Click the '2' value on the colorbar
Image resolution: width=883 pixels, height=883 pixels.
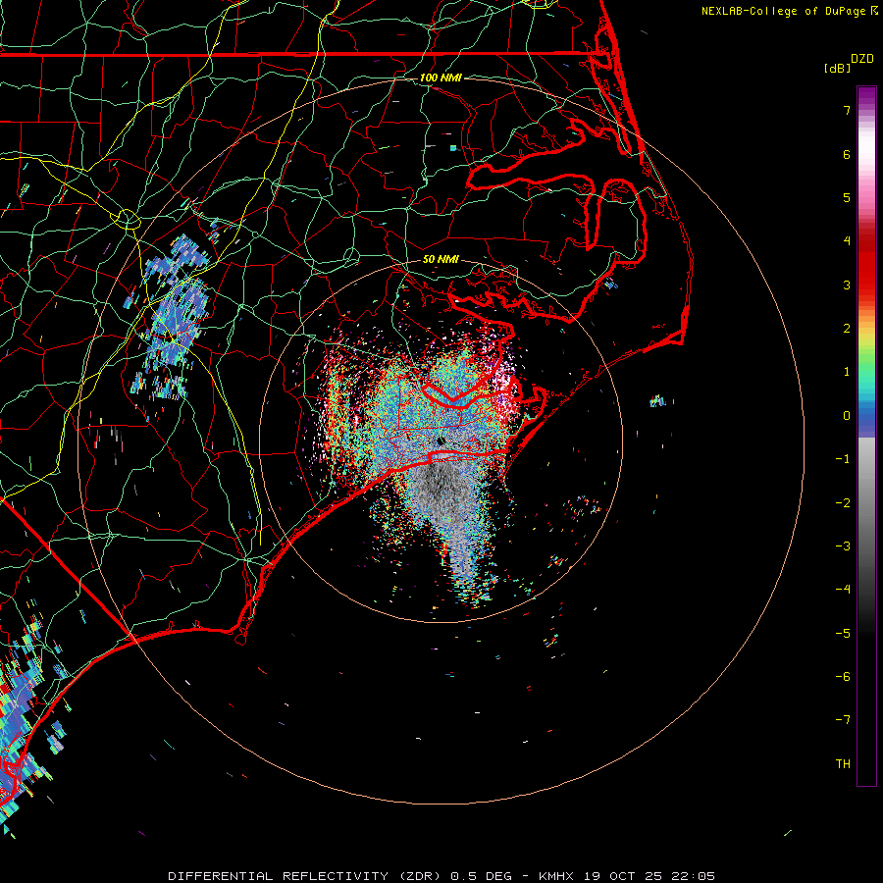847,329
